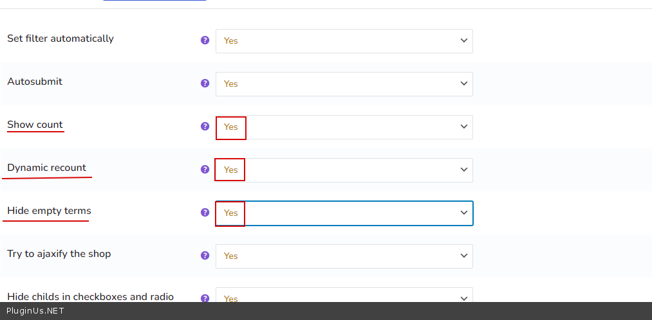Open Try to ajaxify the shop dropdown
The width and height of the screenshot is (652, 320).
pos(344,256)
